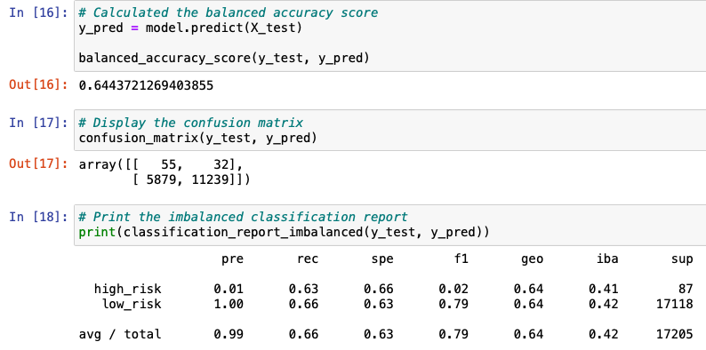706x350 pixels.
Task: Click the In [16] prompt label
Action: pyautogui.click(x=38, y=12)
